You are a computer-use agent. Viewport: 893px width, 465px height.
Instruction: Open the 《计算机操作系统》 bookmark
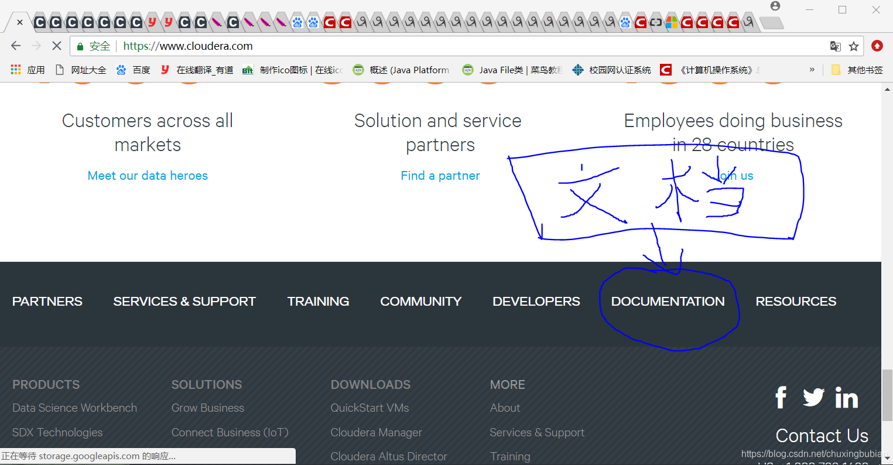(711, 70)
